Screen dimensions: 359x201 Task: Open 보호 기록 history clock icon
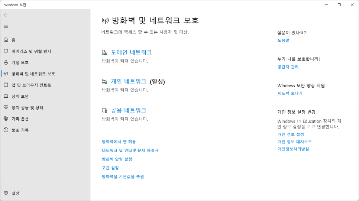6,130
